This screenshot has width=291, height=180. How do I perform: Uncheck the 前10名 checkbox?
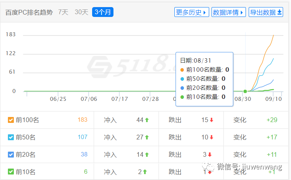tap(11, 172)
